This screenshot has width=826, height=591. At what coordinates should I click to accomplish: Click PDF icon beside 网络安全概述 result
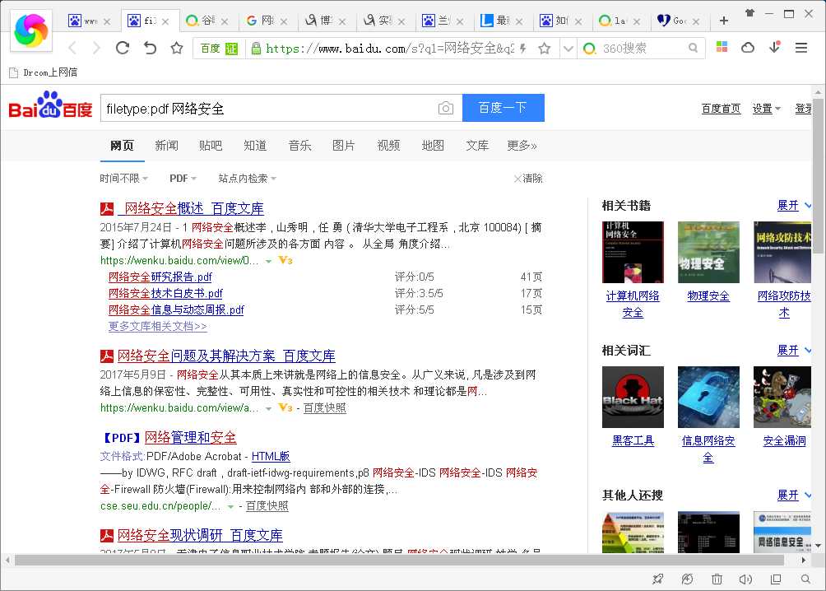(x=107, y=209)
